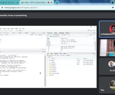Image resolution: width=115 pixels, height=95 pixels.
Task: Check the My Pictures folder checkbox
Action: click(48, 68)
